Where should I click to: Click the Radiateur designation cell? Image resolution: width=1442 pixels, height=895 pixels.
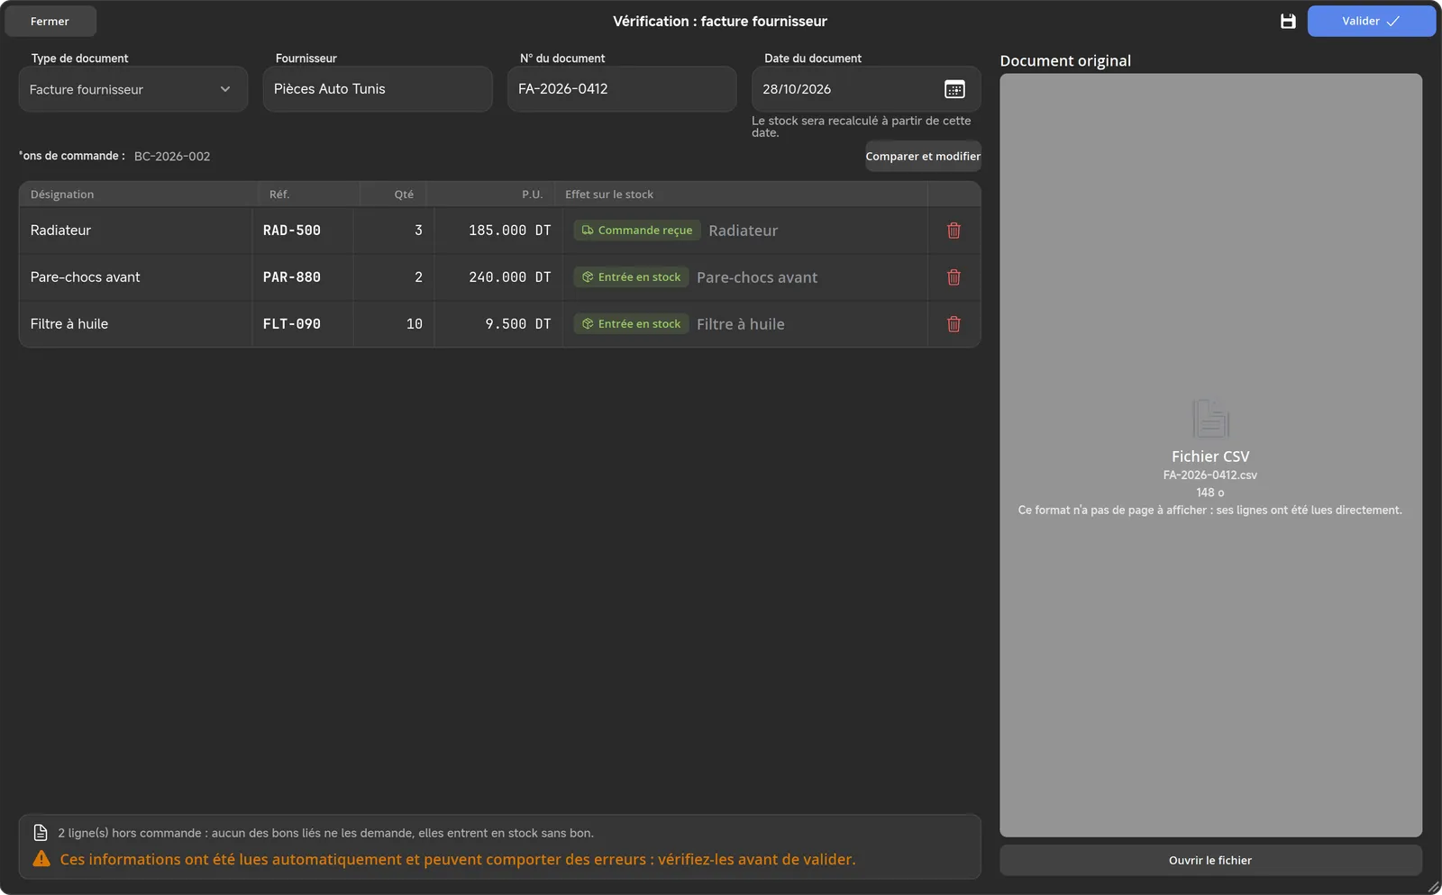135,231
